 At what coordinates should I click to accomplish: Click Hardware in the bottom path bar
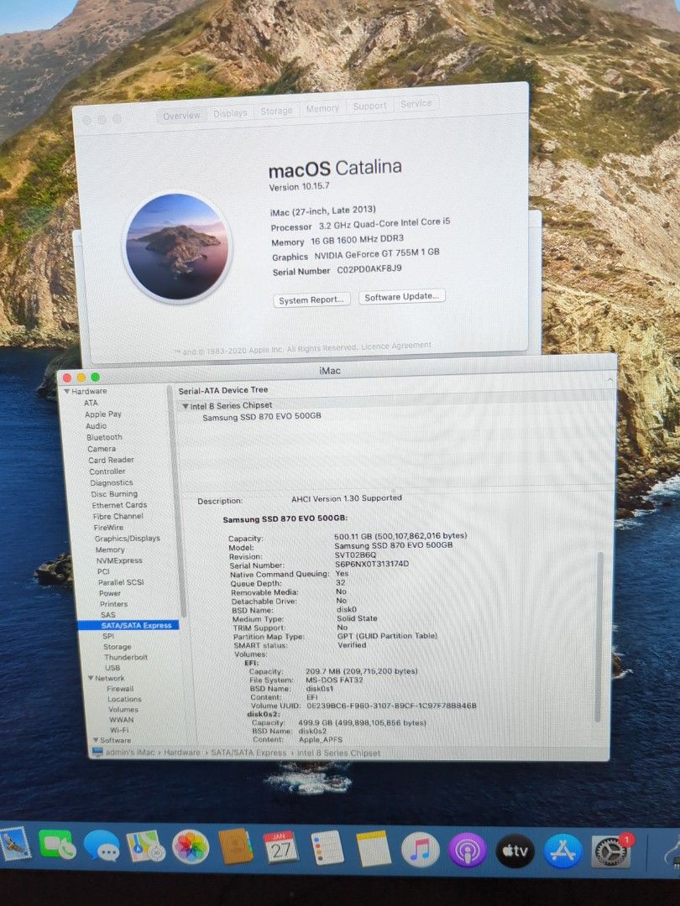[181, 752]
